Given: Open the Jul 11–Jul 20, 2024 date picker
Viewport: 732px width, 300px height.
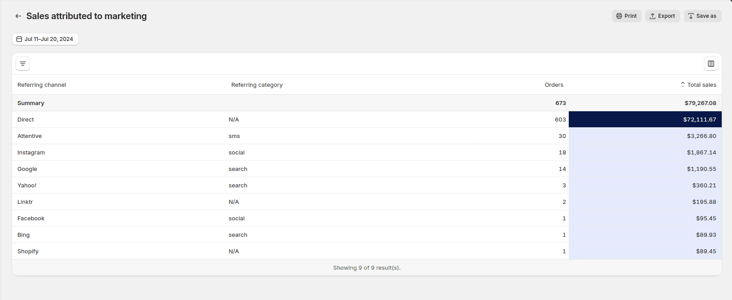Looking at the screenshot, I should (45, 39).
